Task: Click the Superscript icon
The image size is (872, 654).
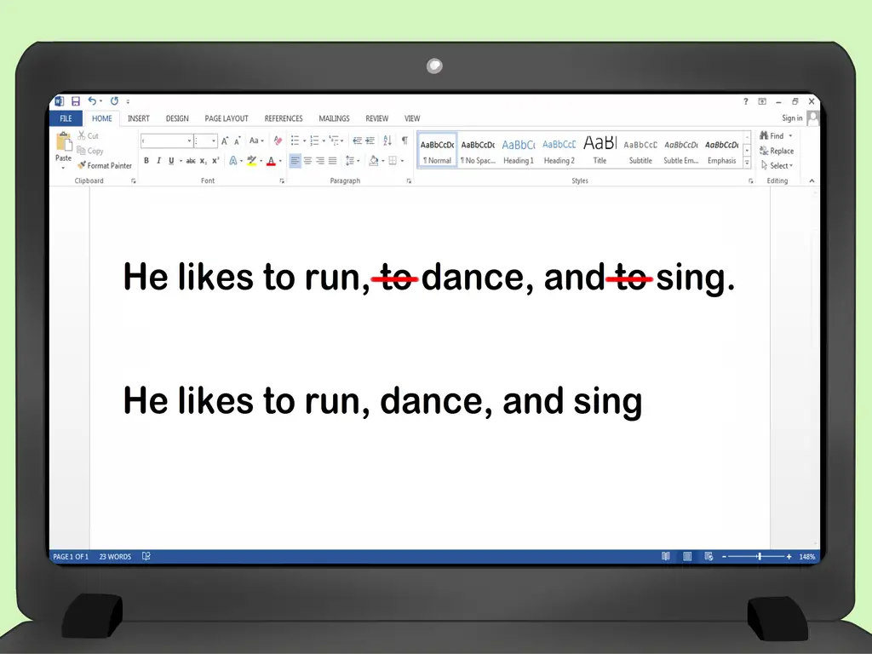Action: click(x=216, y=161)
